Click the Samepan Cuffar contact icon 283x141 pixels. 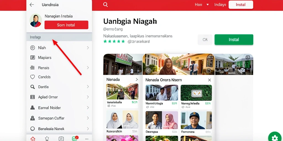(33, 118)
